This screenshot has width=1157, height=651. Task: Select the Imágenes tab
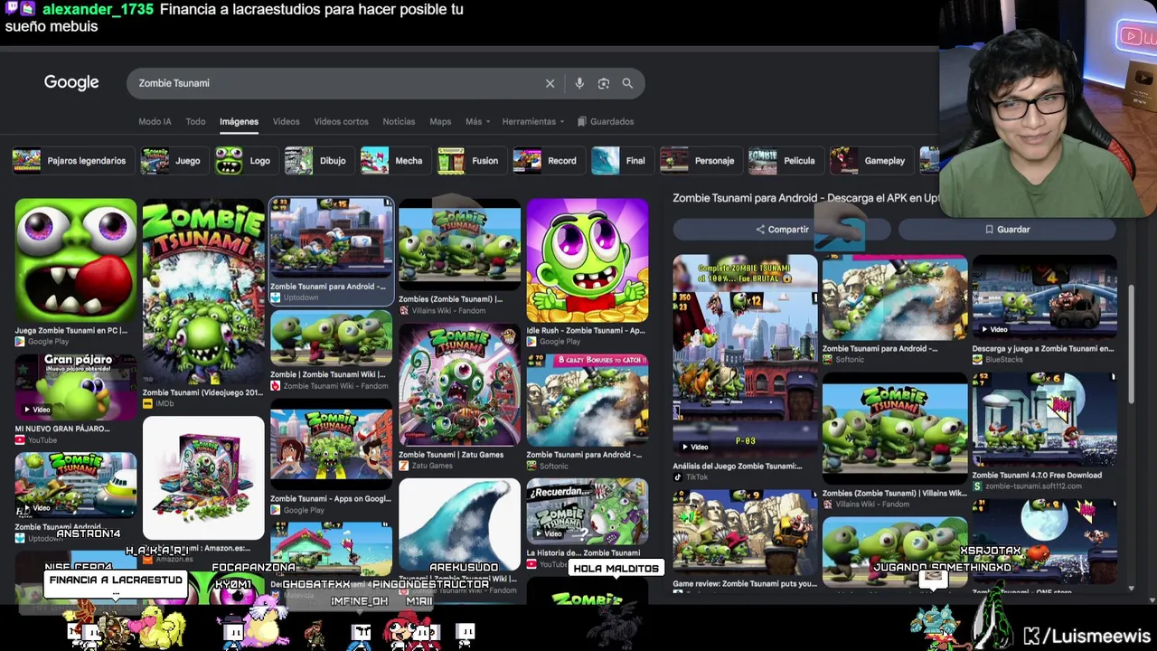(x=239, y=121)
